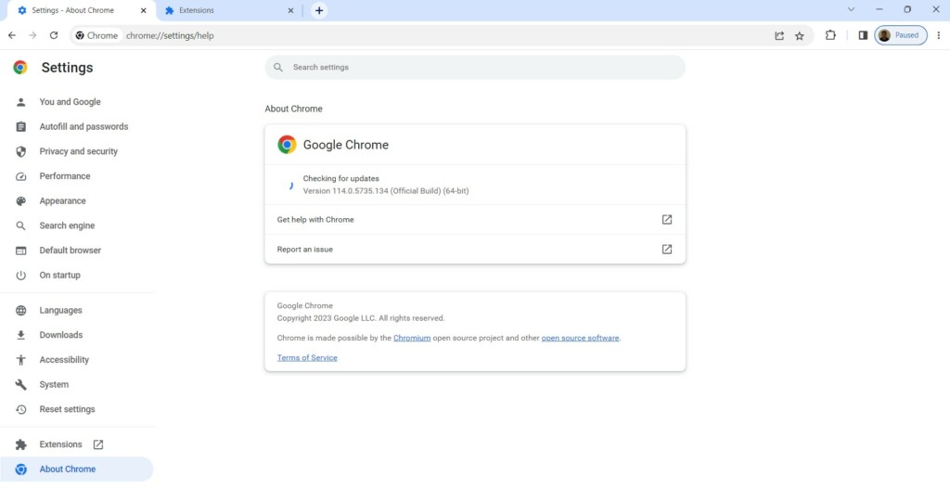Open Privacy and security settings

coord(78,151)
